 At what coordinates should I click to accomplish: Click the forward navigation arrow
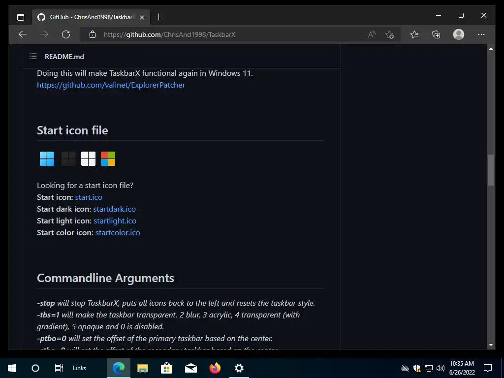(44, 34)
